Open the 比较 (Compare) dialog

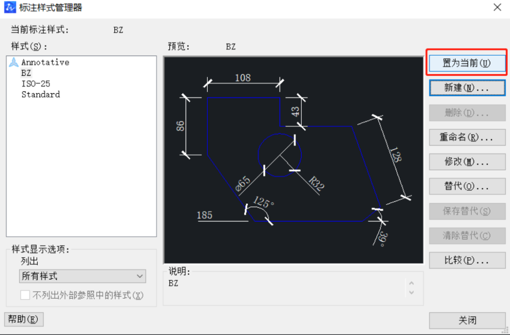pos(467,260)
